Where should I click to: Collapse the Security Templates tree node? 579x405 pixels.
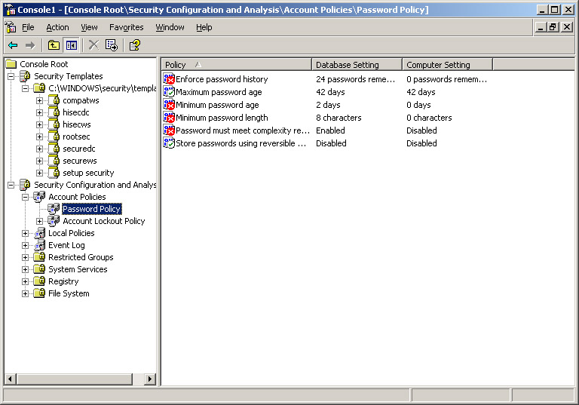11,76
